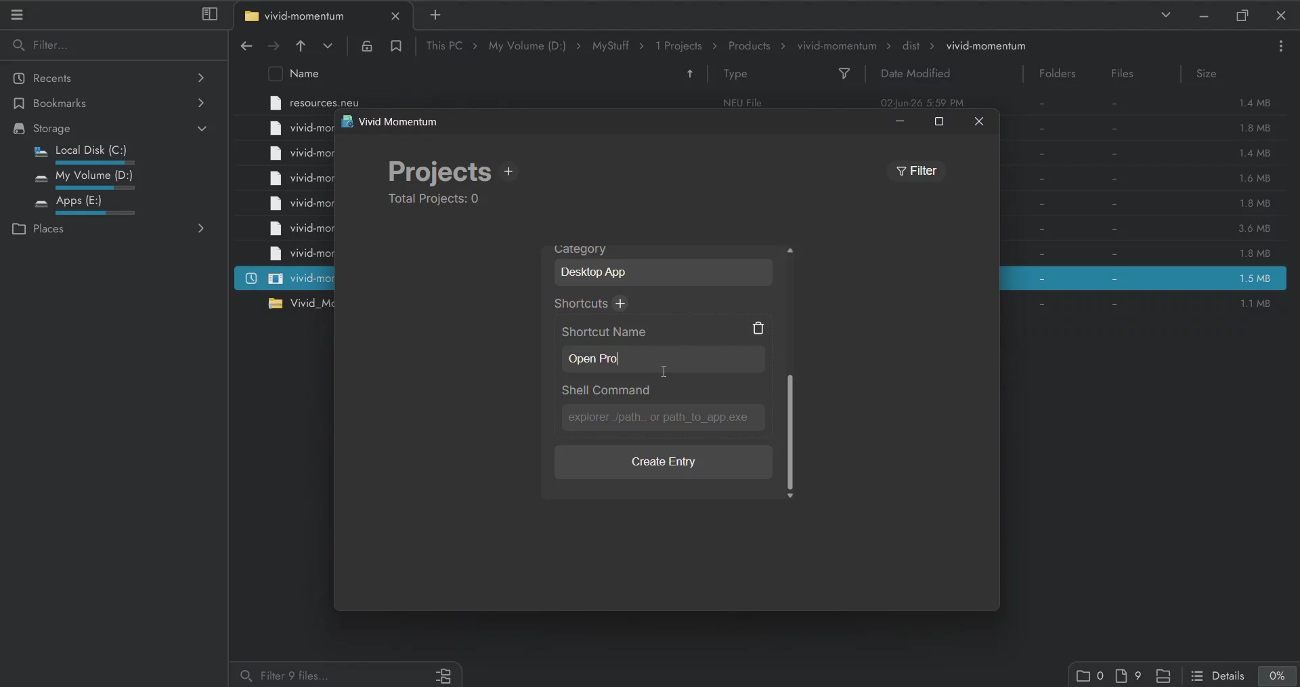The height and width of the screenshot is (687, 1300).
Task: Open a new tab with the plus icon
Action: pos(436,15)
